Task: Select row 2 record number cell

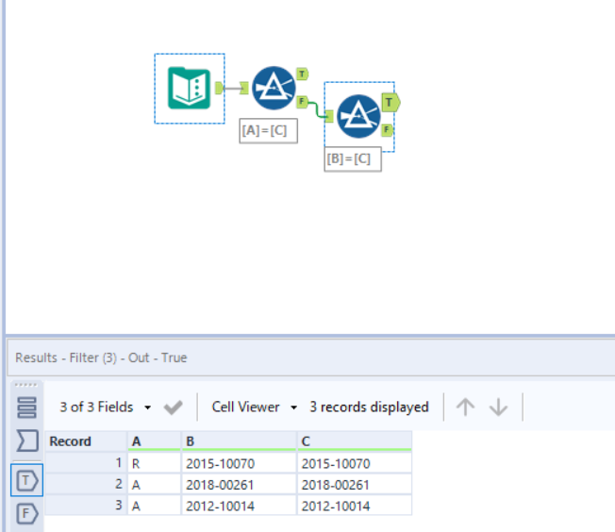Action: click(x=86, y=484)
